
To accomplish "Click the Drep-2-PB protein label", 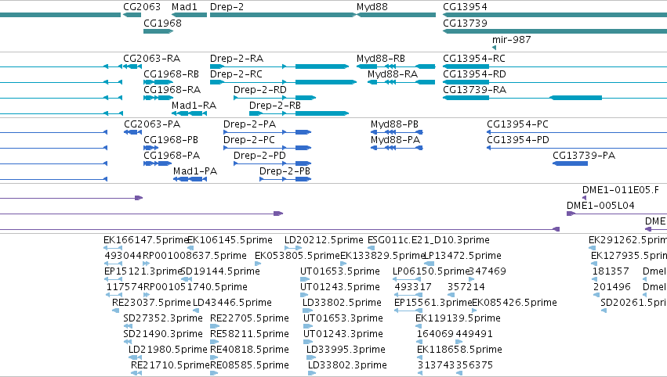I will pyautogui.click(x=285, y=171).
